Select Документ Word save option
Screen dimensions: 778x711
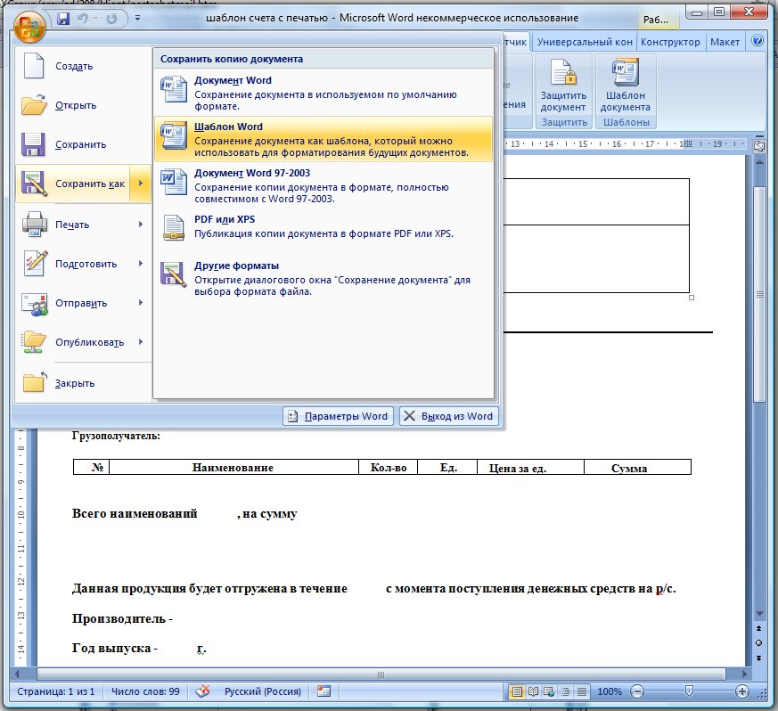coord(323,93)
